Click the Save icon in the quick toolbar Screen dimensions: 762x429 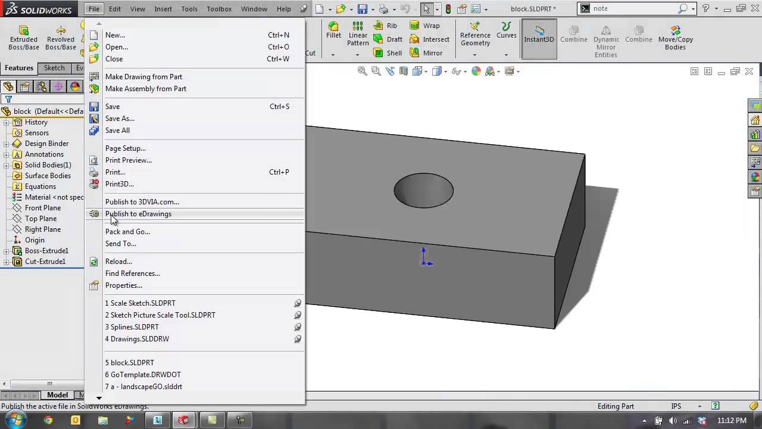[362, 9]
